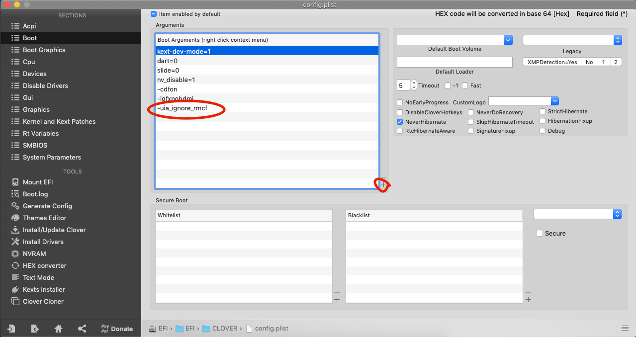Open the Boot.log tool icon

click(x=15, y=194)
